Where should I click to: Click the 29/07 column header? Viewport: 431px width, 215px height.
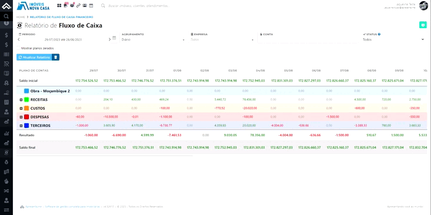94,70
